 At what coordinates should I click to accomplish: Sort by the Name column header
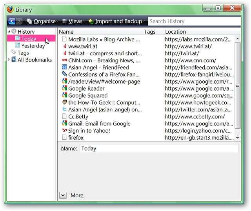[100, 32]
